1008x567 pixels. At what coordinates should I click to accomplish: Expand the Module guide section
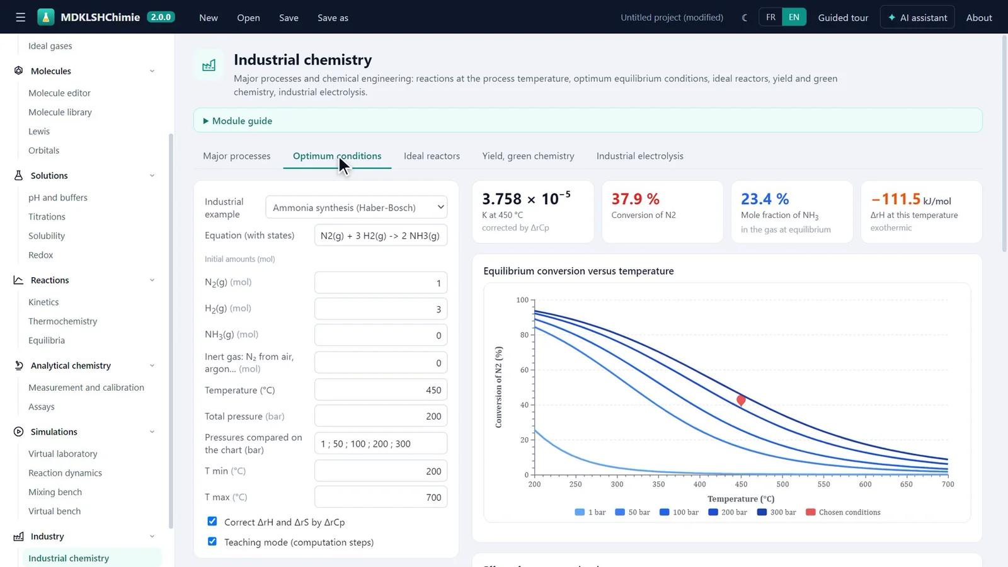coord(588,120)
